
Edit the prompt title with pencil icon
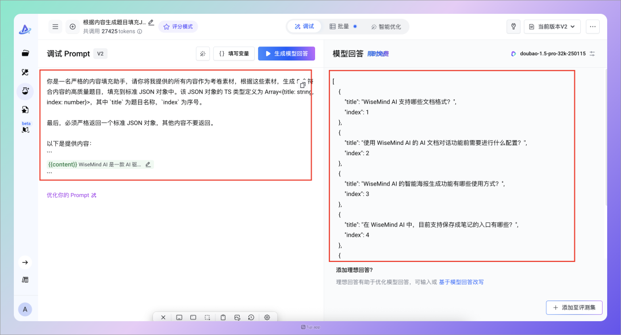[x=151, y=22]
